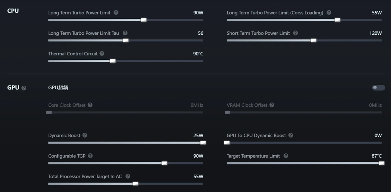Click the Configurable TGP help icon

point(90,156)
